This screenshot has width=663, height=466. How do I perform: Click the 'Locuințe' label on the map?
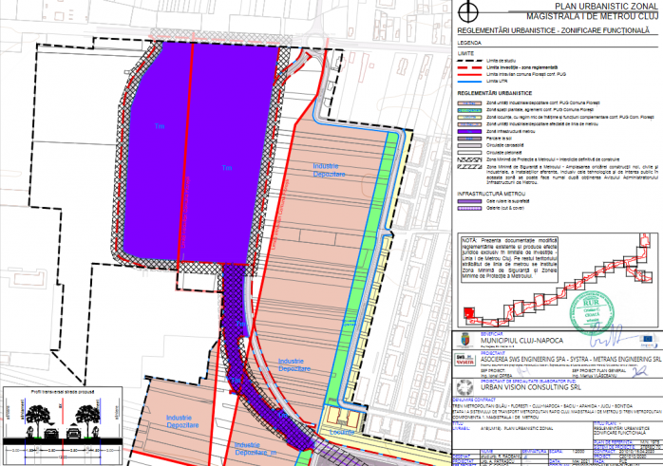pos(342,433)
